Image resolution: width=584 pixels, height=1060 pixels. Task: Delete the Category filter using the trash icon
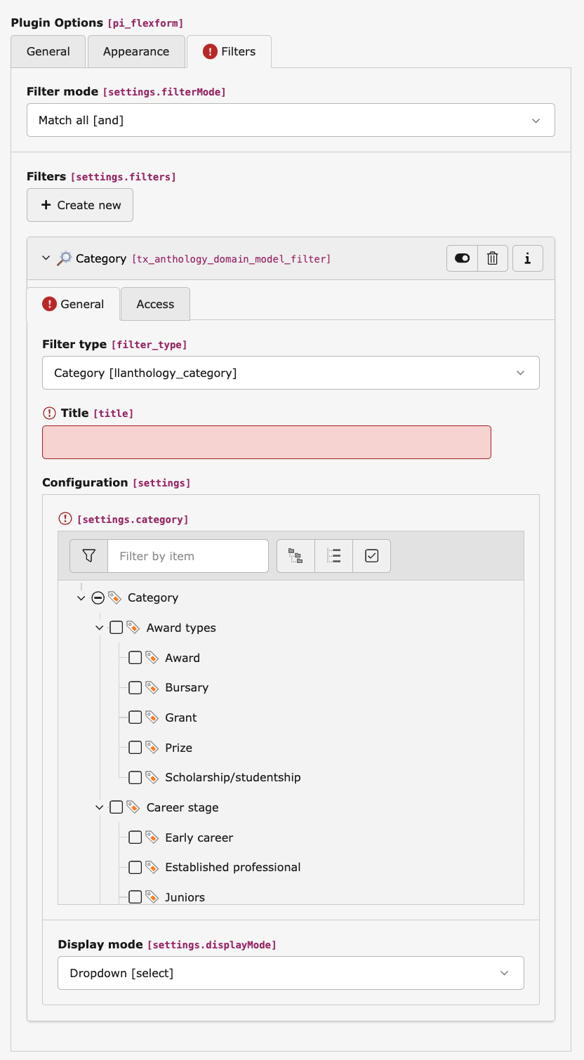click(492, 258)
